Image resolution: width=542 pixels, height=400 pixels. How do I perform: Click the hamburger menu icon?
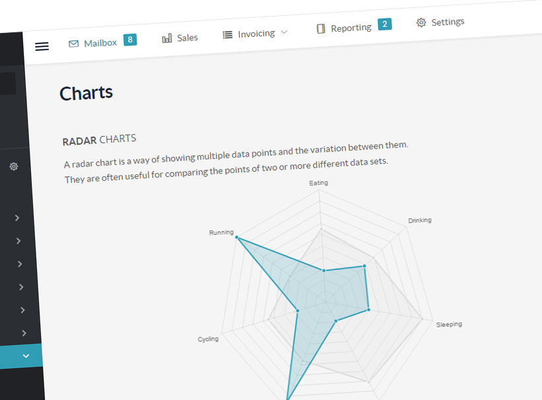[42, 46]
